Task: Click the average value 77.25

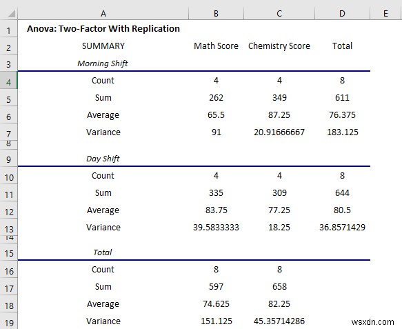Action: [x=279, y=210]
